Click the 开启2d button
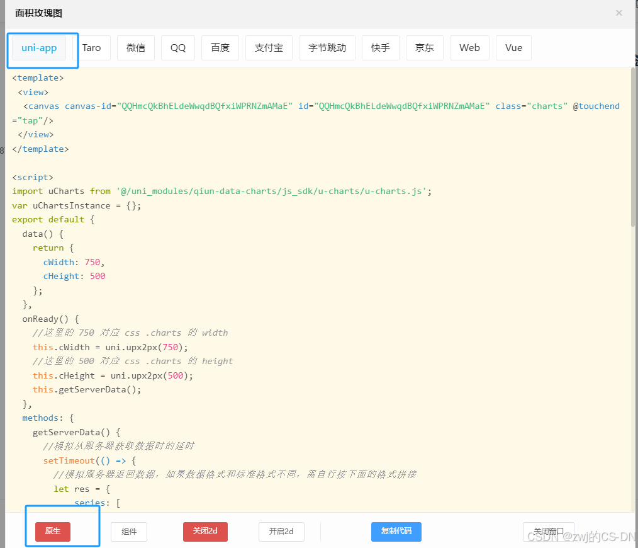 [x=282, y=532]
